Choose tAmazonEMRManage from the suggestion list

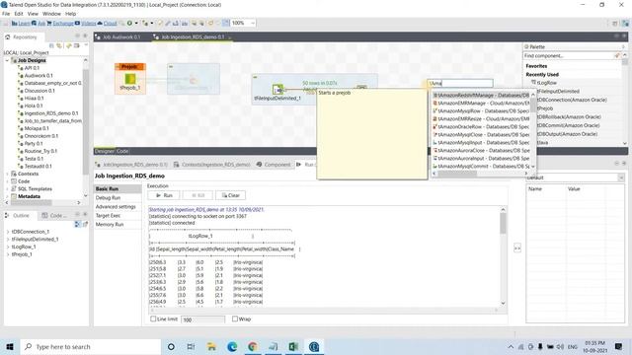pyautogui.click(x=481, y=103)
